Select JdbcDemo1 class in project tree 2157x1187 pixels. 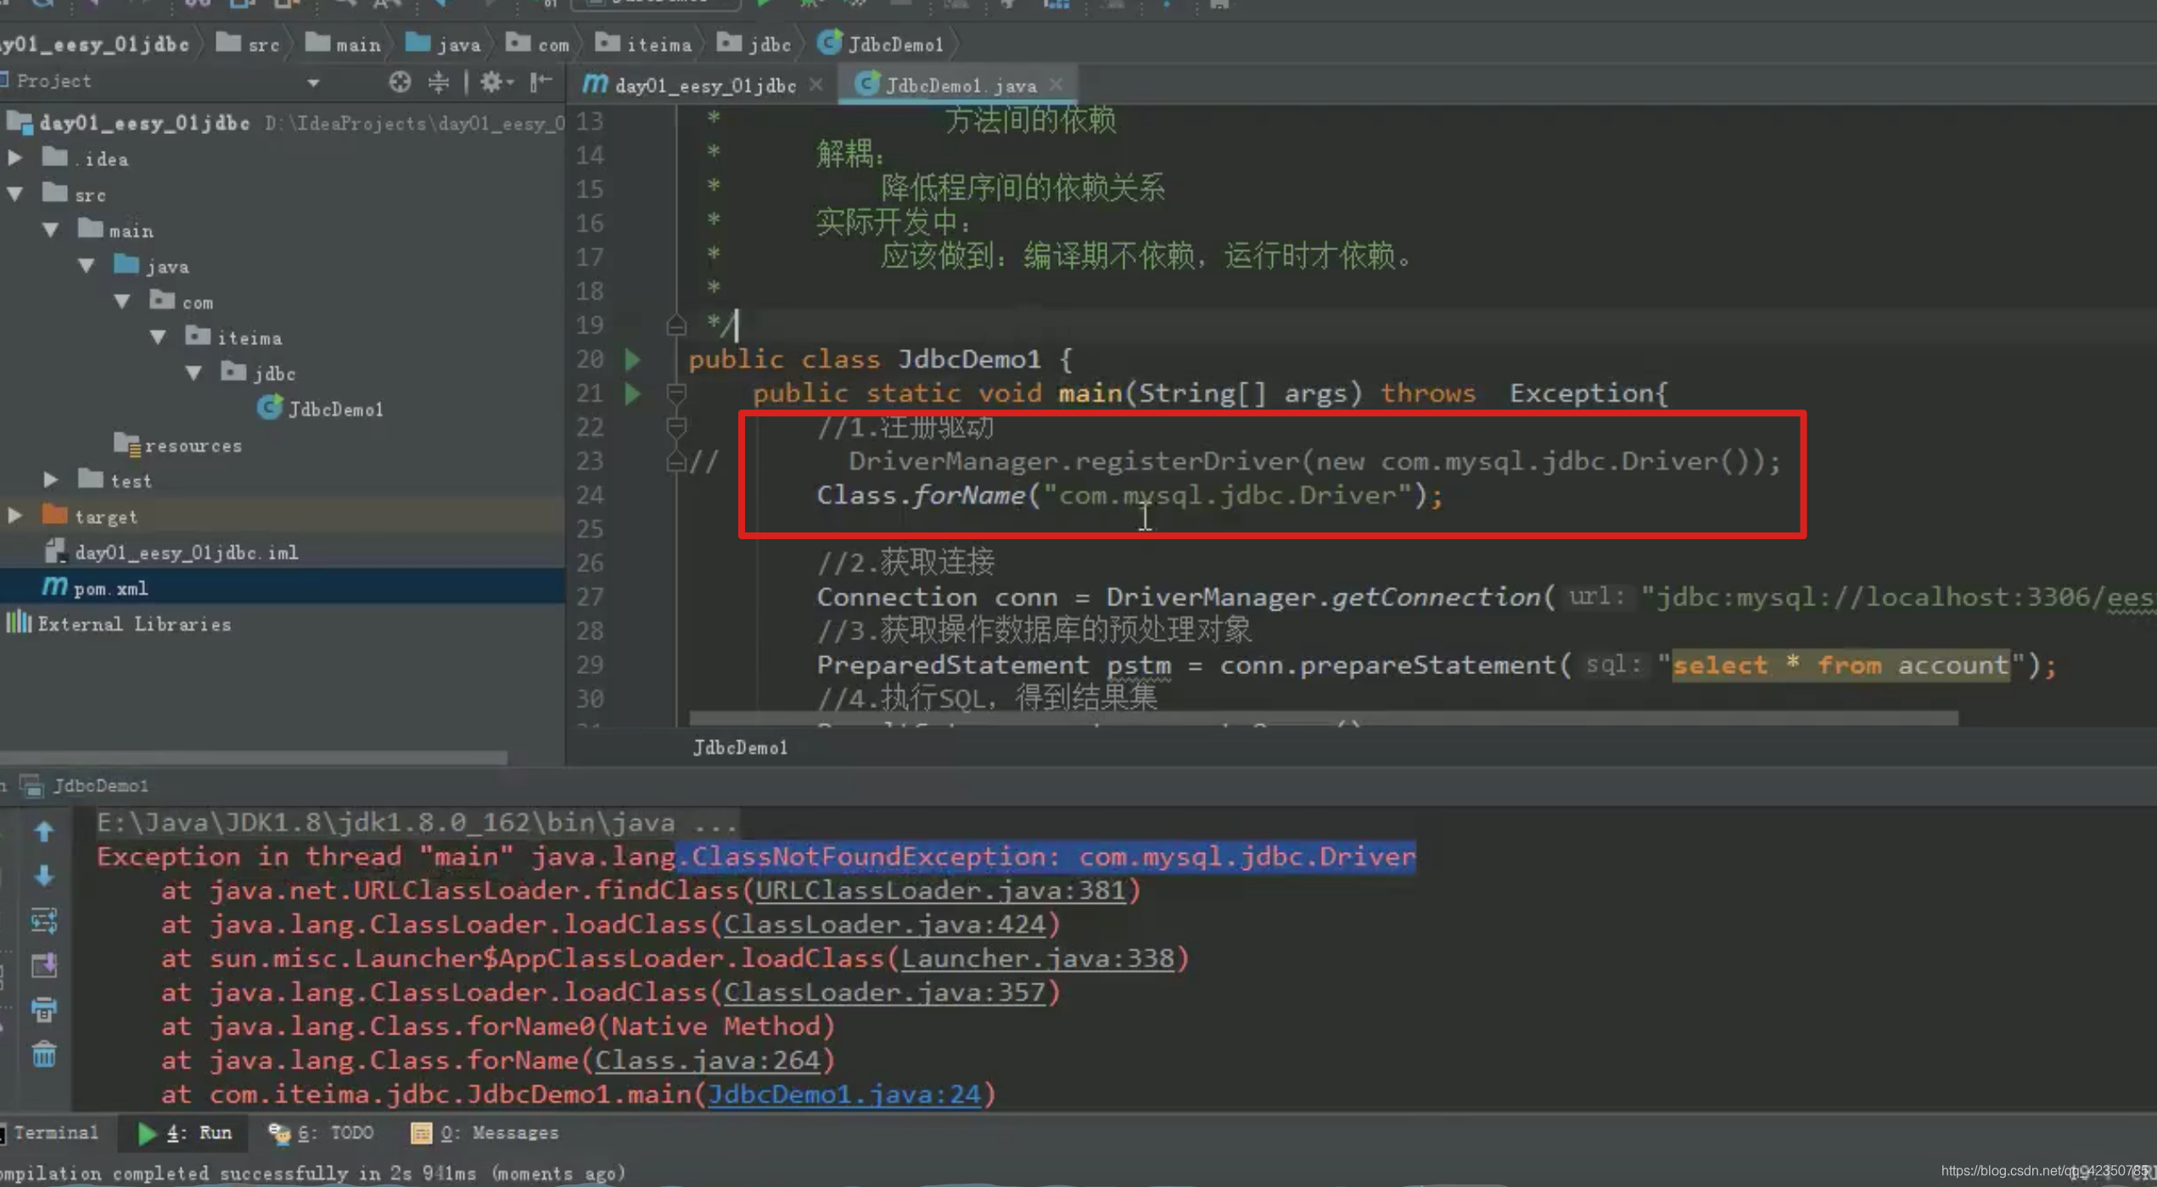click(x=320, y=410)
